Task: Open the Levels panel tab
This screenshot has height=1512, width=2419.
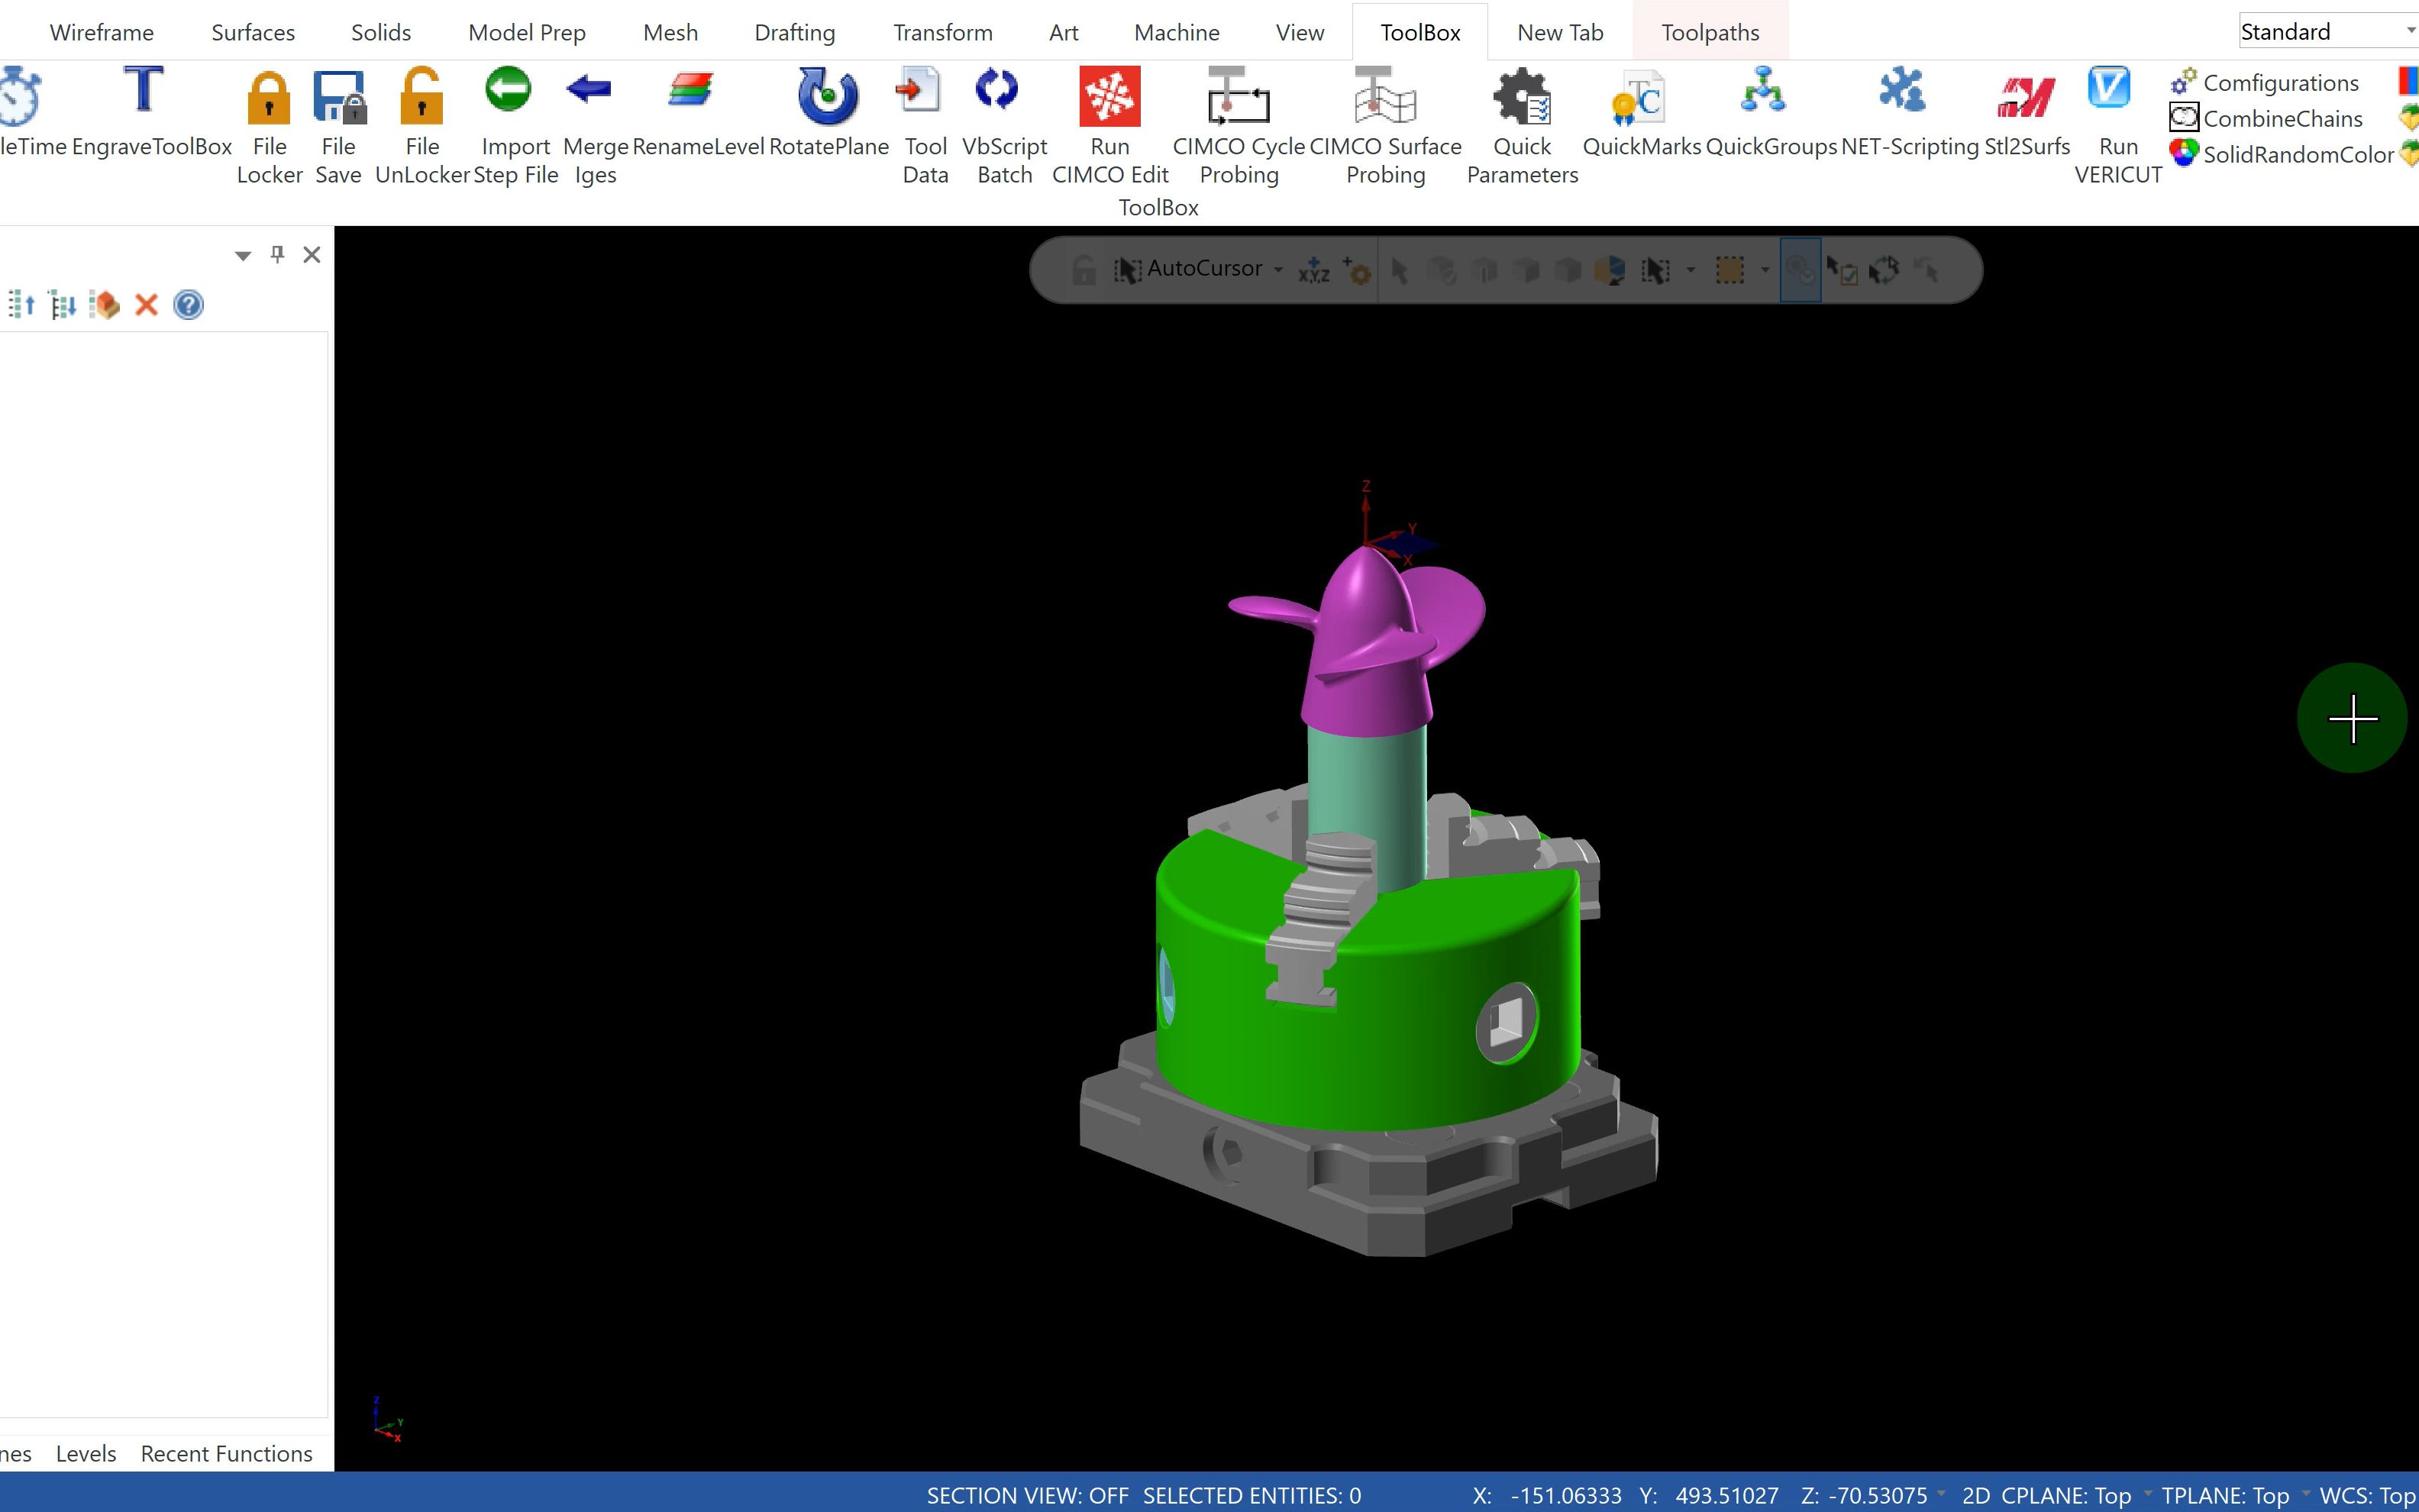Action: 86,1453
